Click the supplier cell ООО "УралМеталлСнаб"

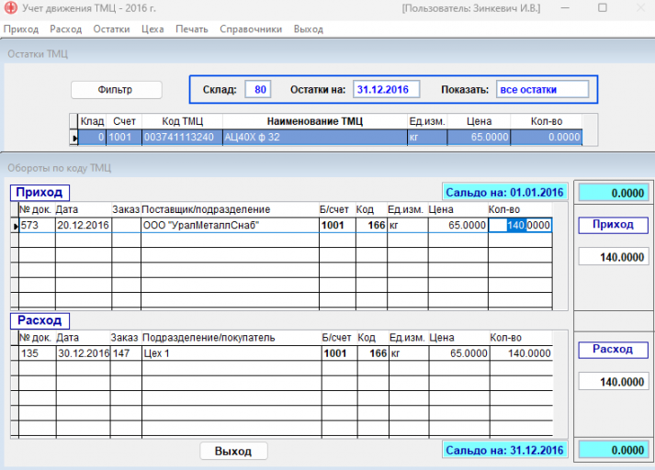click(x=231, y=226)
